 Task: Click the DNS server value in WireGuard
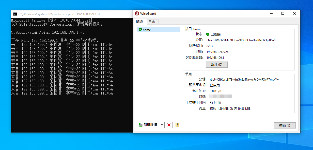click(x=215, y=58)
